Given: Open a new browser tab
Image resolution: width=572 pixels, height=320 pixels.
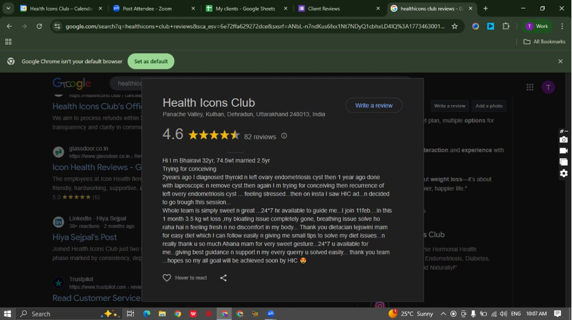Looking at the screenshot, I should point(486,9).
